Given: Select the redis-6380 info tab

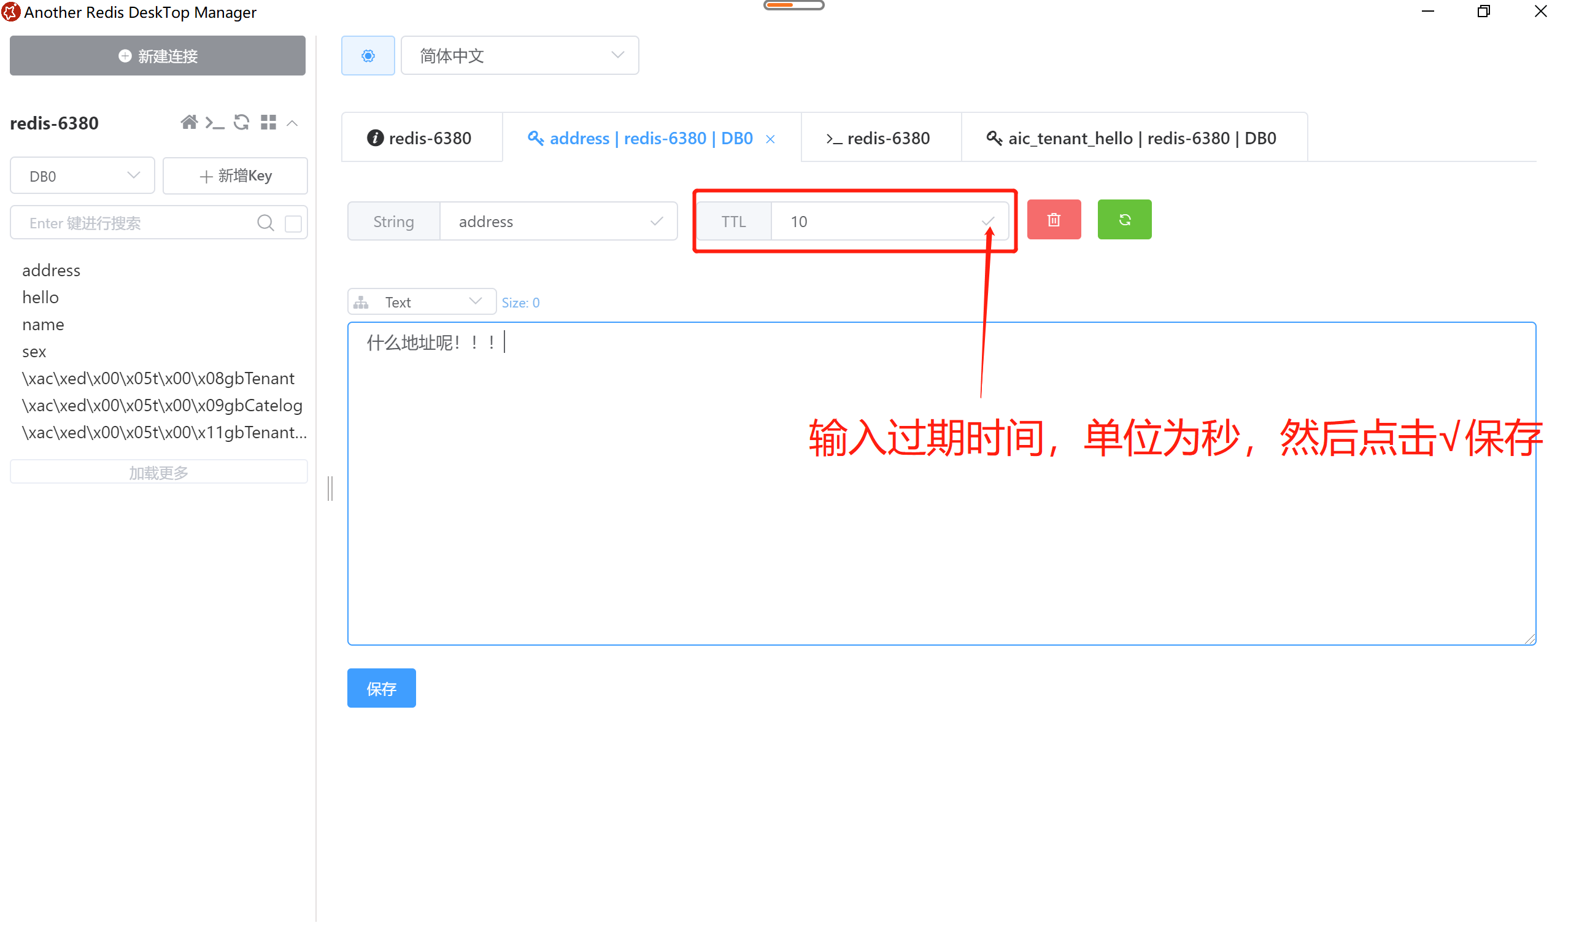Looking at the screenshot, I should pyautogui.click(x=422, y=137).
